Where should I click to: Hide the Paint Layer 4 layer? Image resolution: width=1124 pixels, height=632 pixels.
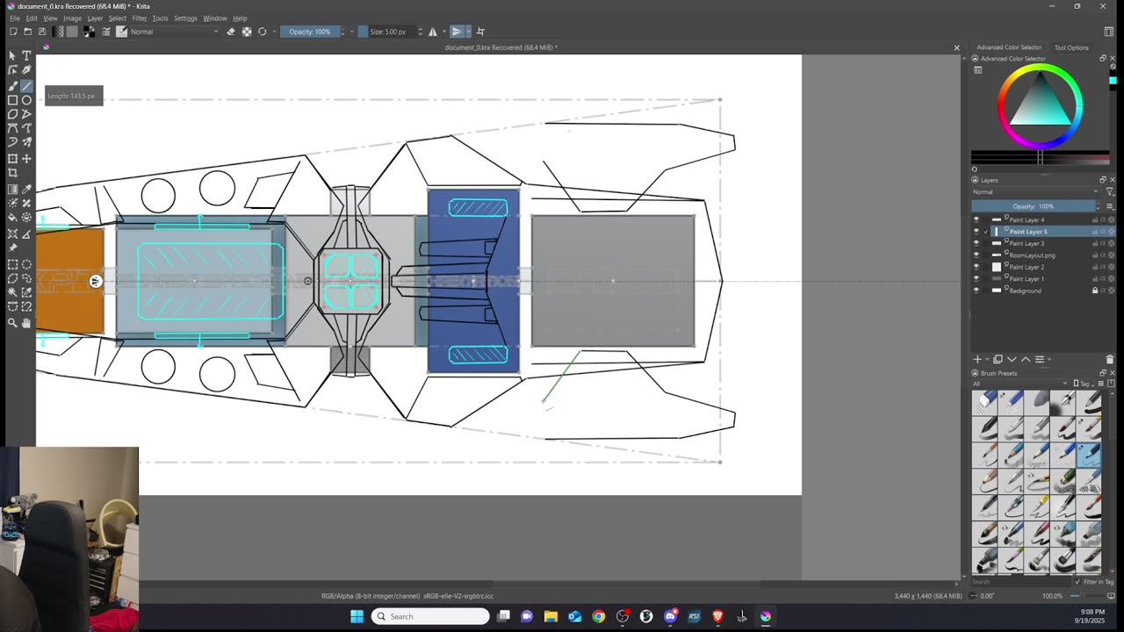click(976, 219)
